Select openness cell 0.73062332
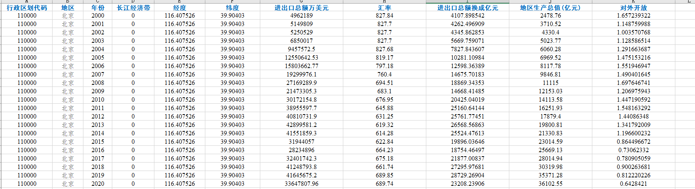This screenshot has width=695, height=189. point(634,150)
